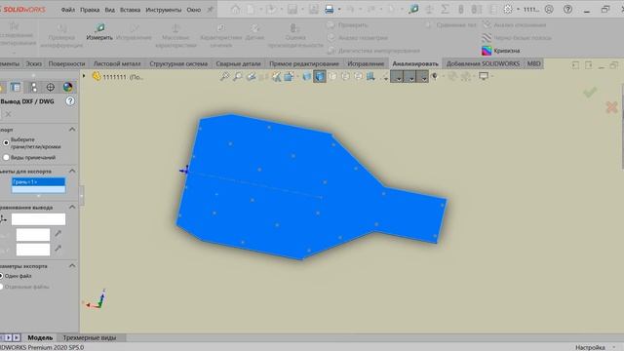The width and height of the screenshot is (624, 351).
Task: Click the Measure icon in quick access toolbar
Action: 413,9
